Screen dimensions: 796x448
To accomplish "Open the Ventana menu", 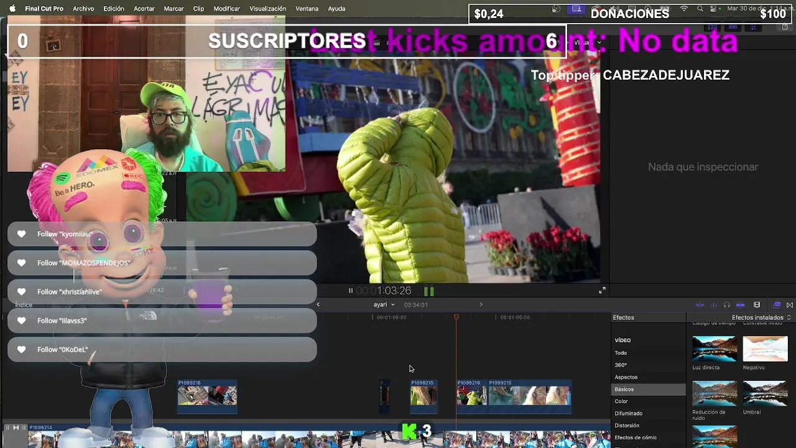I will click(307, 9).
